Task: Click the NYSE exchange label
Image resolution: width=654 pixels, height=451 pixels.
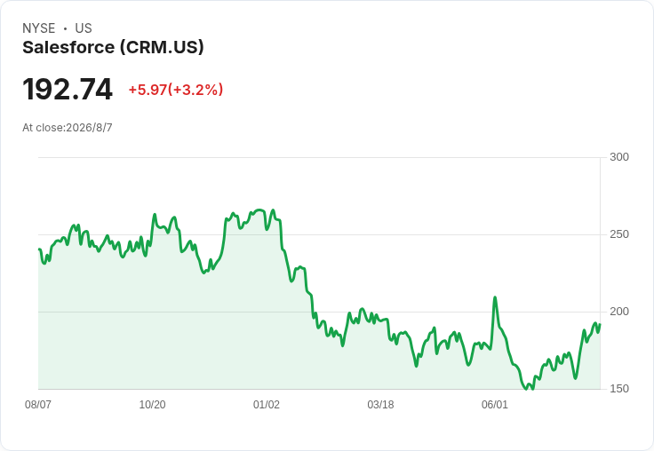Action: point(39,28)
